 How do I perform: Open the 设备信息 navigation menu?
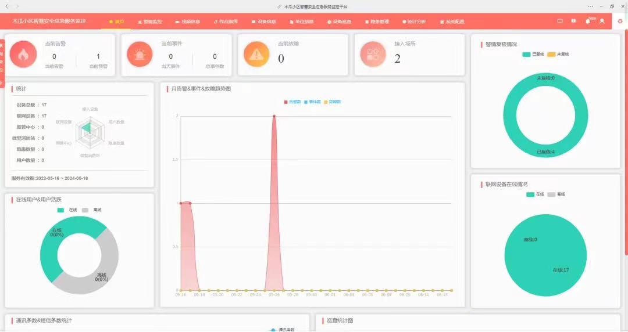[264, 21]
